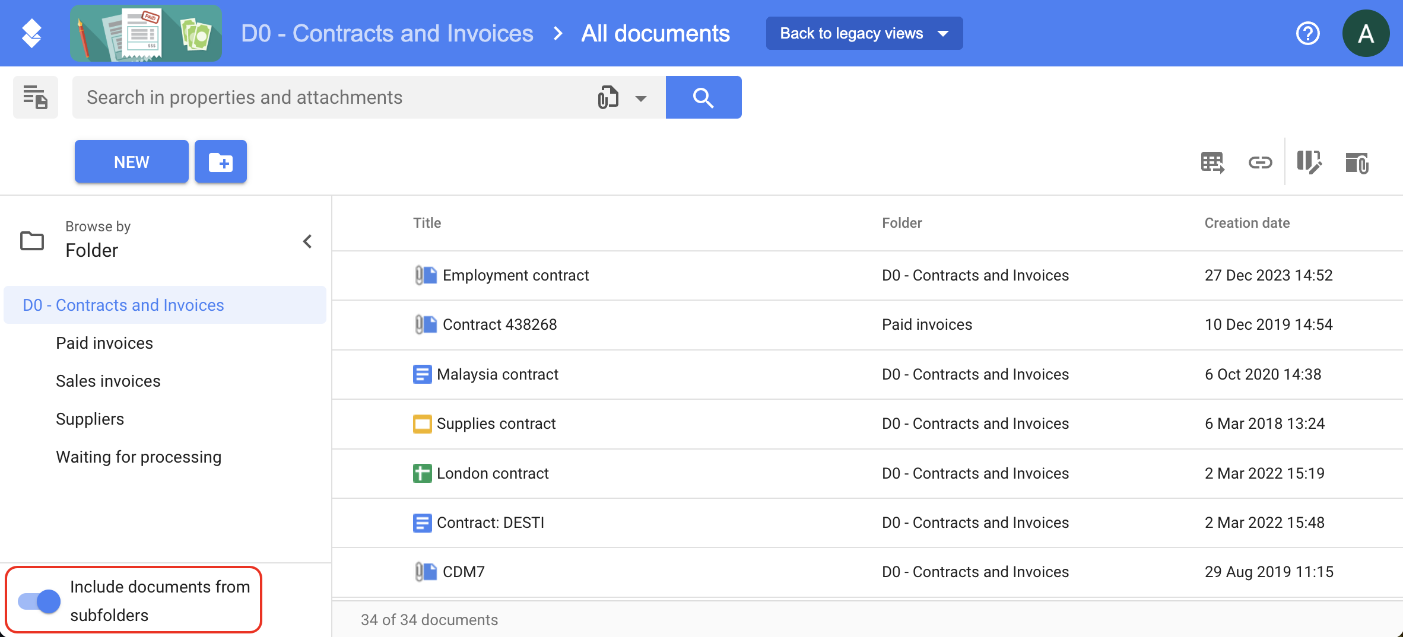Click the export table icon

click(1212, 162)
